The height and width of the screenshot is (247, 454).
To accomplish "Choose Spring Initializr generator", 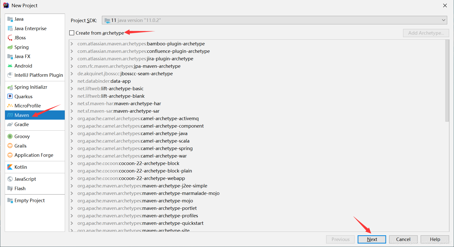I will [x=35, y=87].
